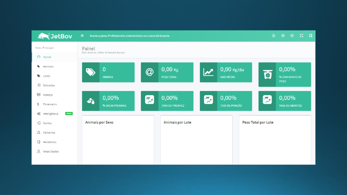Click the Inteligência gears icon
347x195 pixels.
click(39, 114)
